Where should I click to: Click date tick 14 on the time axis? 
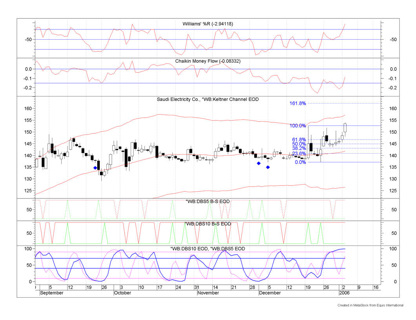[x=215, y=287]
